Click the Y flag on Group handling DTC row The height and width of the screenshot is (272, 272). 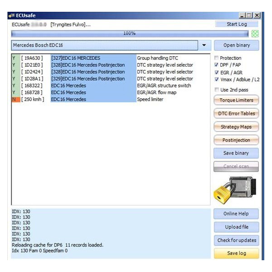(14, 58)
